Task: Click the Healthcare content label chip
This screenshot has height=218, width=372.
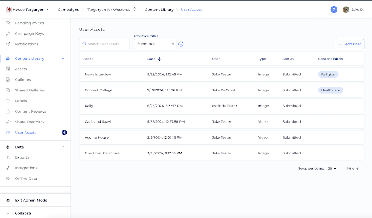Action: (330, 90)
